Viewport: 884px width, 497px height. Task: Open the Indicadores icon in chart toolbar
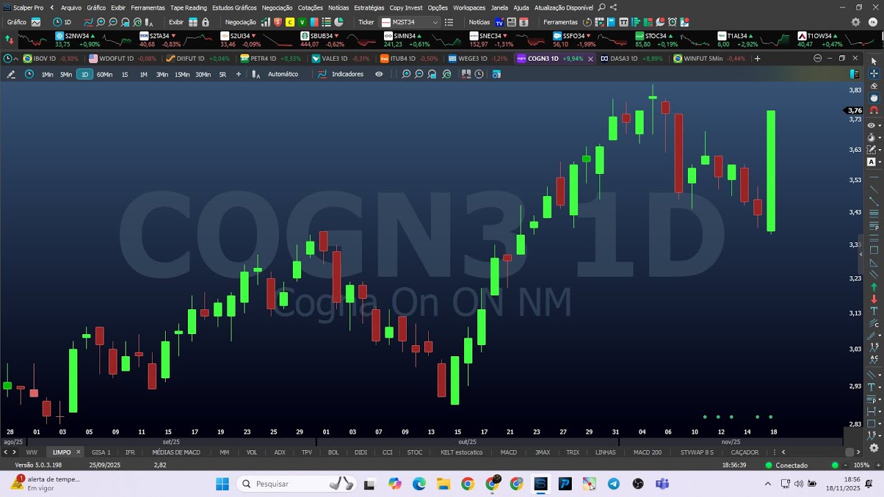pyautogui.click(x=323, y=74)
